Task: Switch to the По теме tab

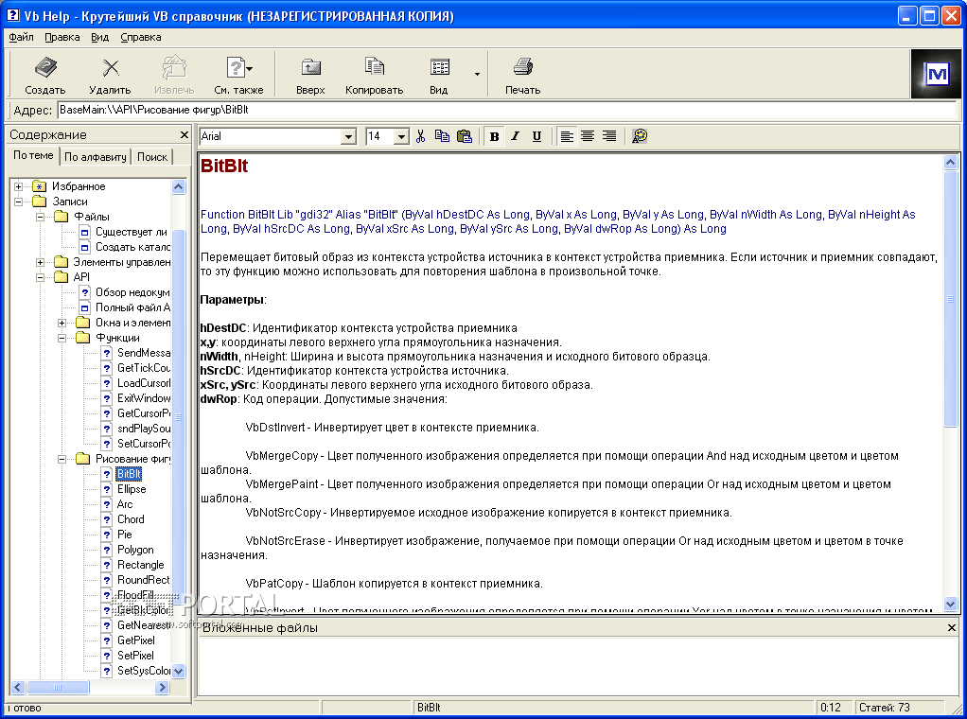Action: (x=33, y=155)
